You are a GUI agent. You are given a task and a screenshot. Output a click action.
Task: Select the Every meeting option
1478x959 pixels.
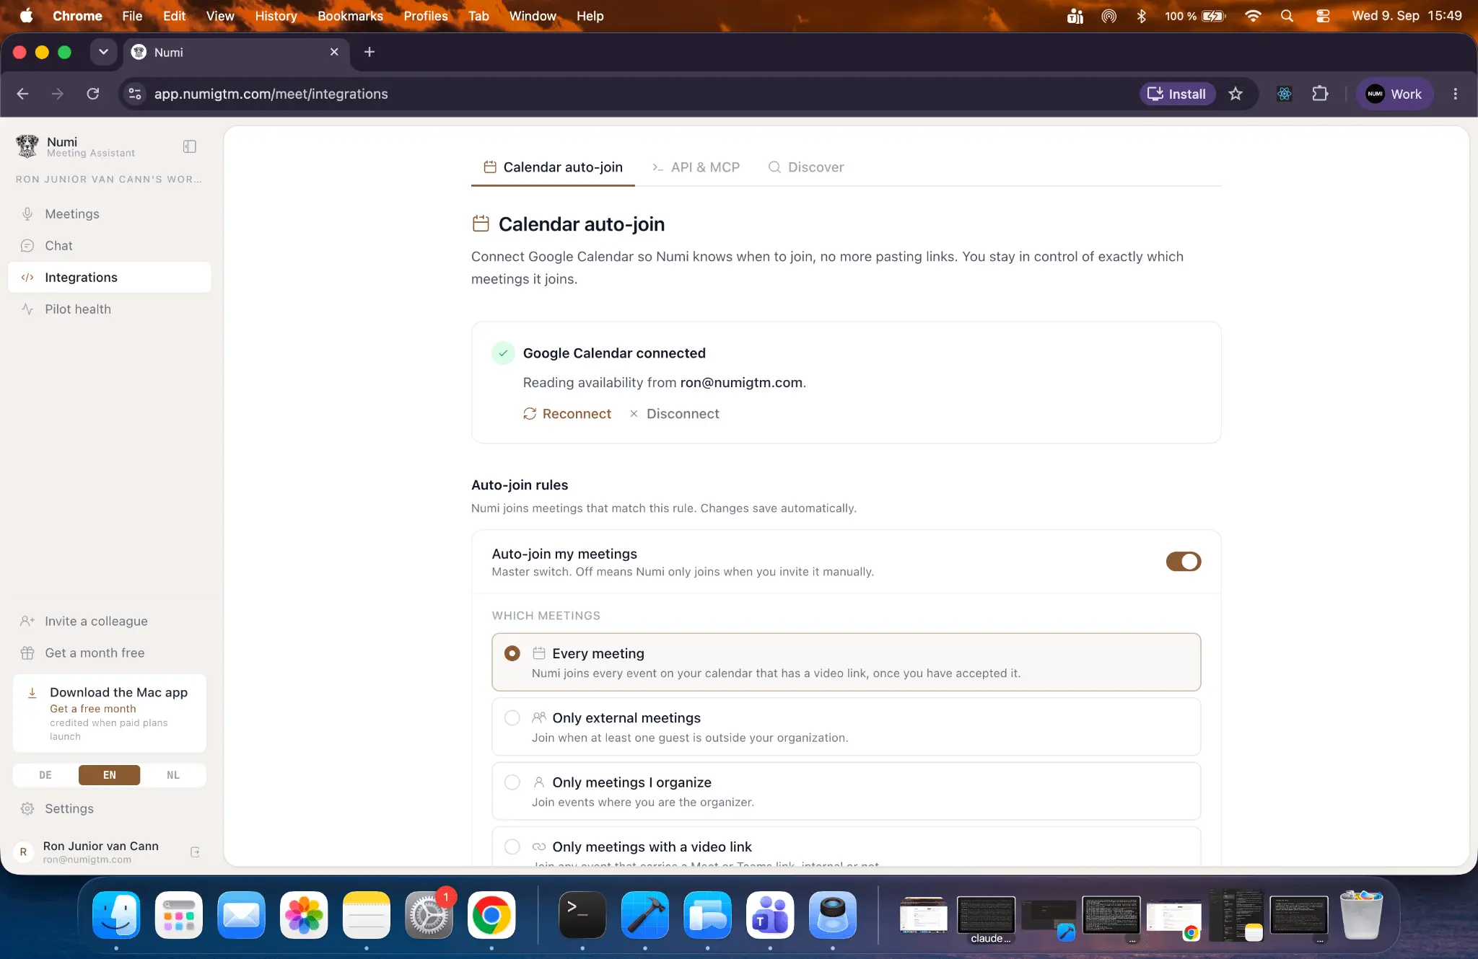[x=846, y=662]
